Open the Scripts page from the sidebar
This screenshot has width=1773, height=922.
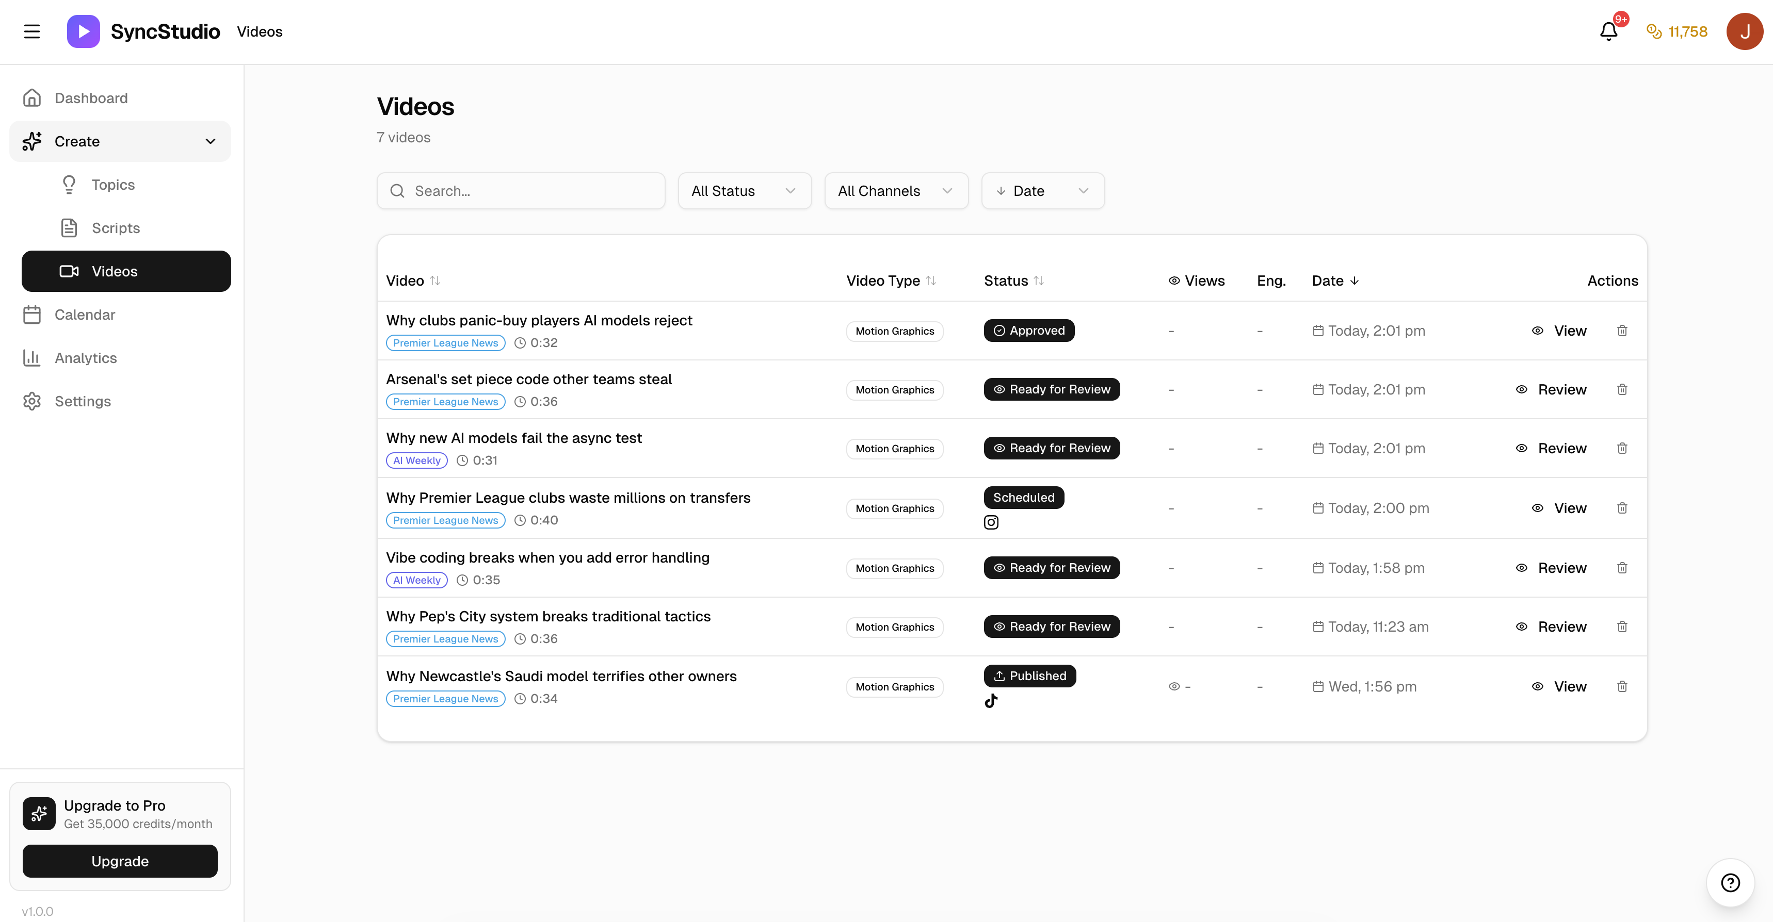[x=115, y=228]
